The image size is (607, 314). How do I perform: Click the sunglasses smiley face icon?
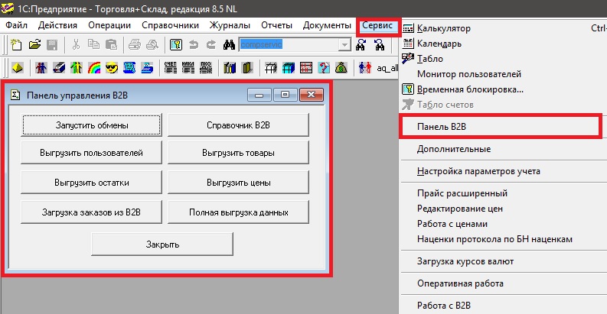coord(112,68)
